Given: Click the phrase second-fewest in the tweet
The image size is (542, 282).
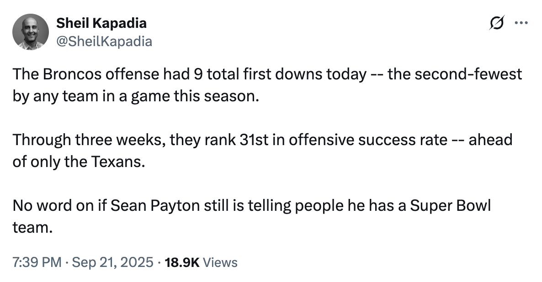Looking at the screenshot, I should pos(468,74).
